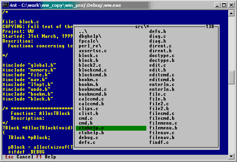Select doctype.h in the file list
This screenshot has width=237, height=162.
(162, 60)
